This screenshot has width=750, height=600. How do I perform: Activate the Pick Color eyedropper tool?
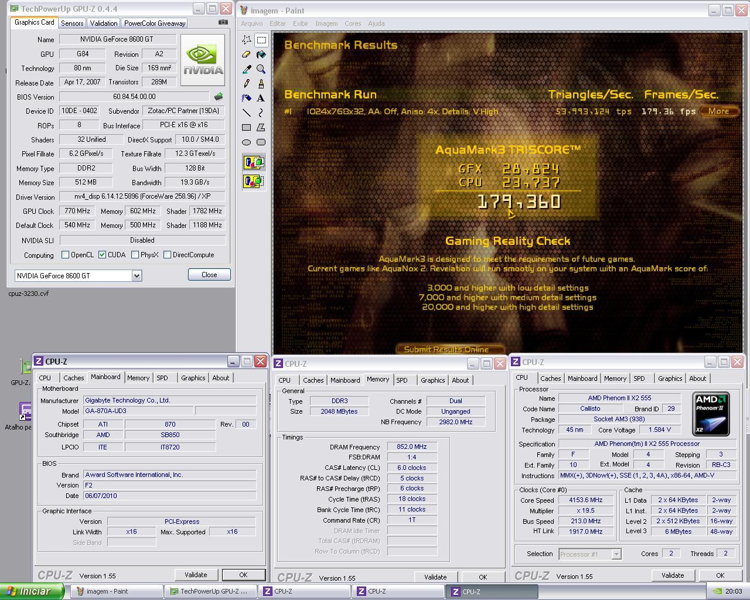(247, 69)
